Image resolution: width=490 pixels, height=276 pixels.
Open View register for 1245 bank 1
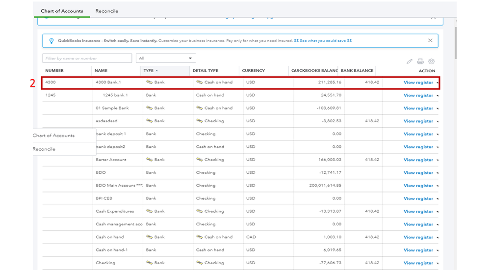(x=418, y=95)
